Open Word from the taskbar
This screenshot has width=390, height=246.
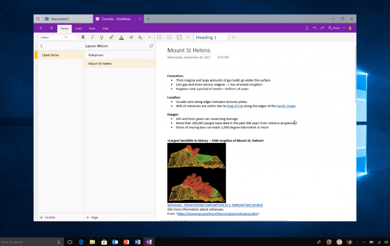[x=138, y=242]
